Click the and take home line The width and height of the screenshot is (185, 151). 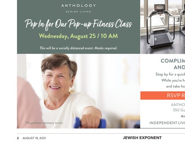(x=176, y=86)
